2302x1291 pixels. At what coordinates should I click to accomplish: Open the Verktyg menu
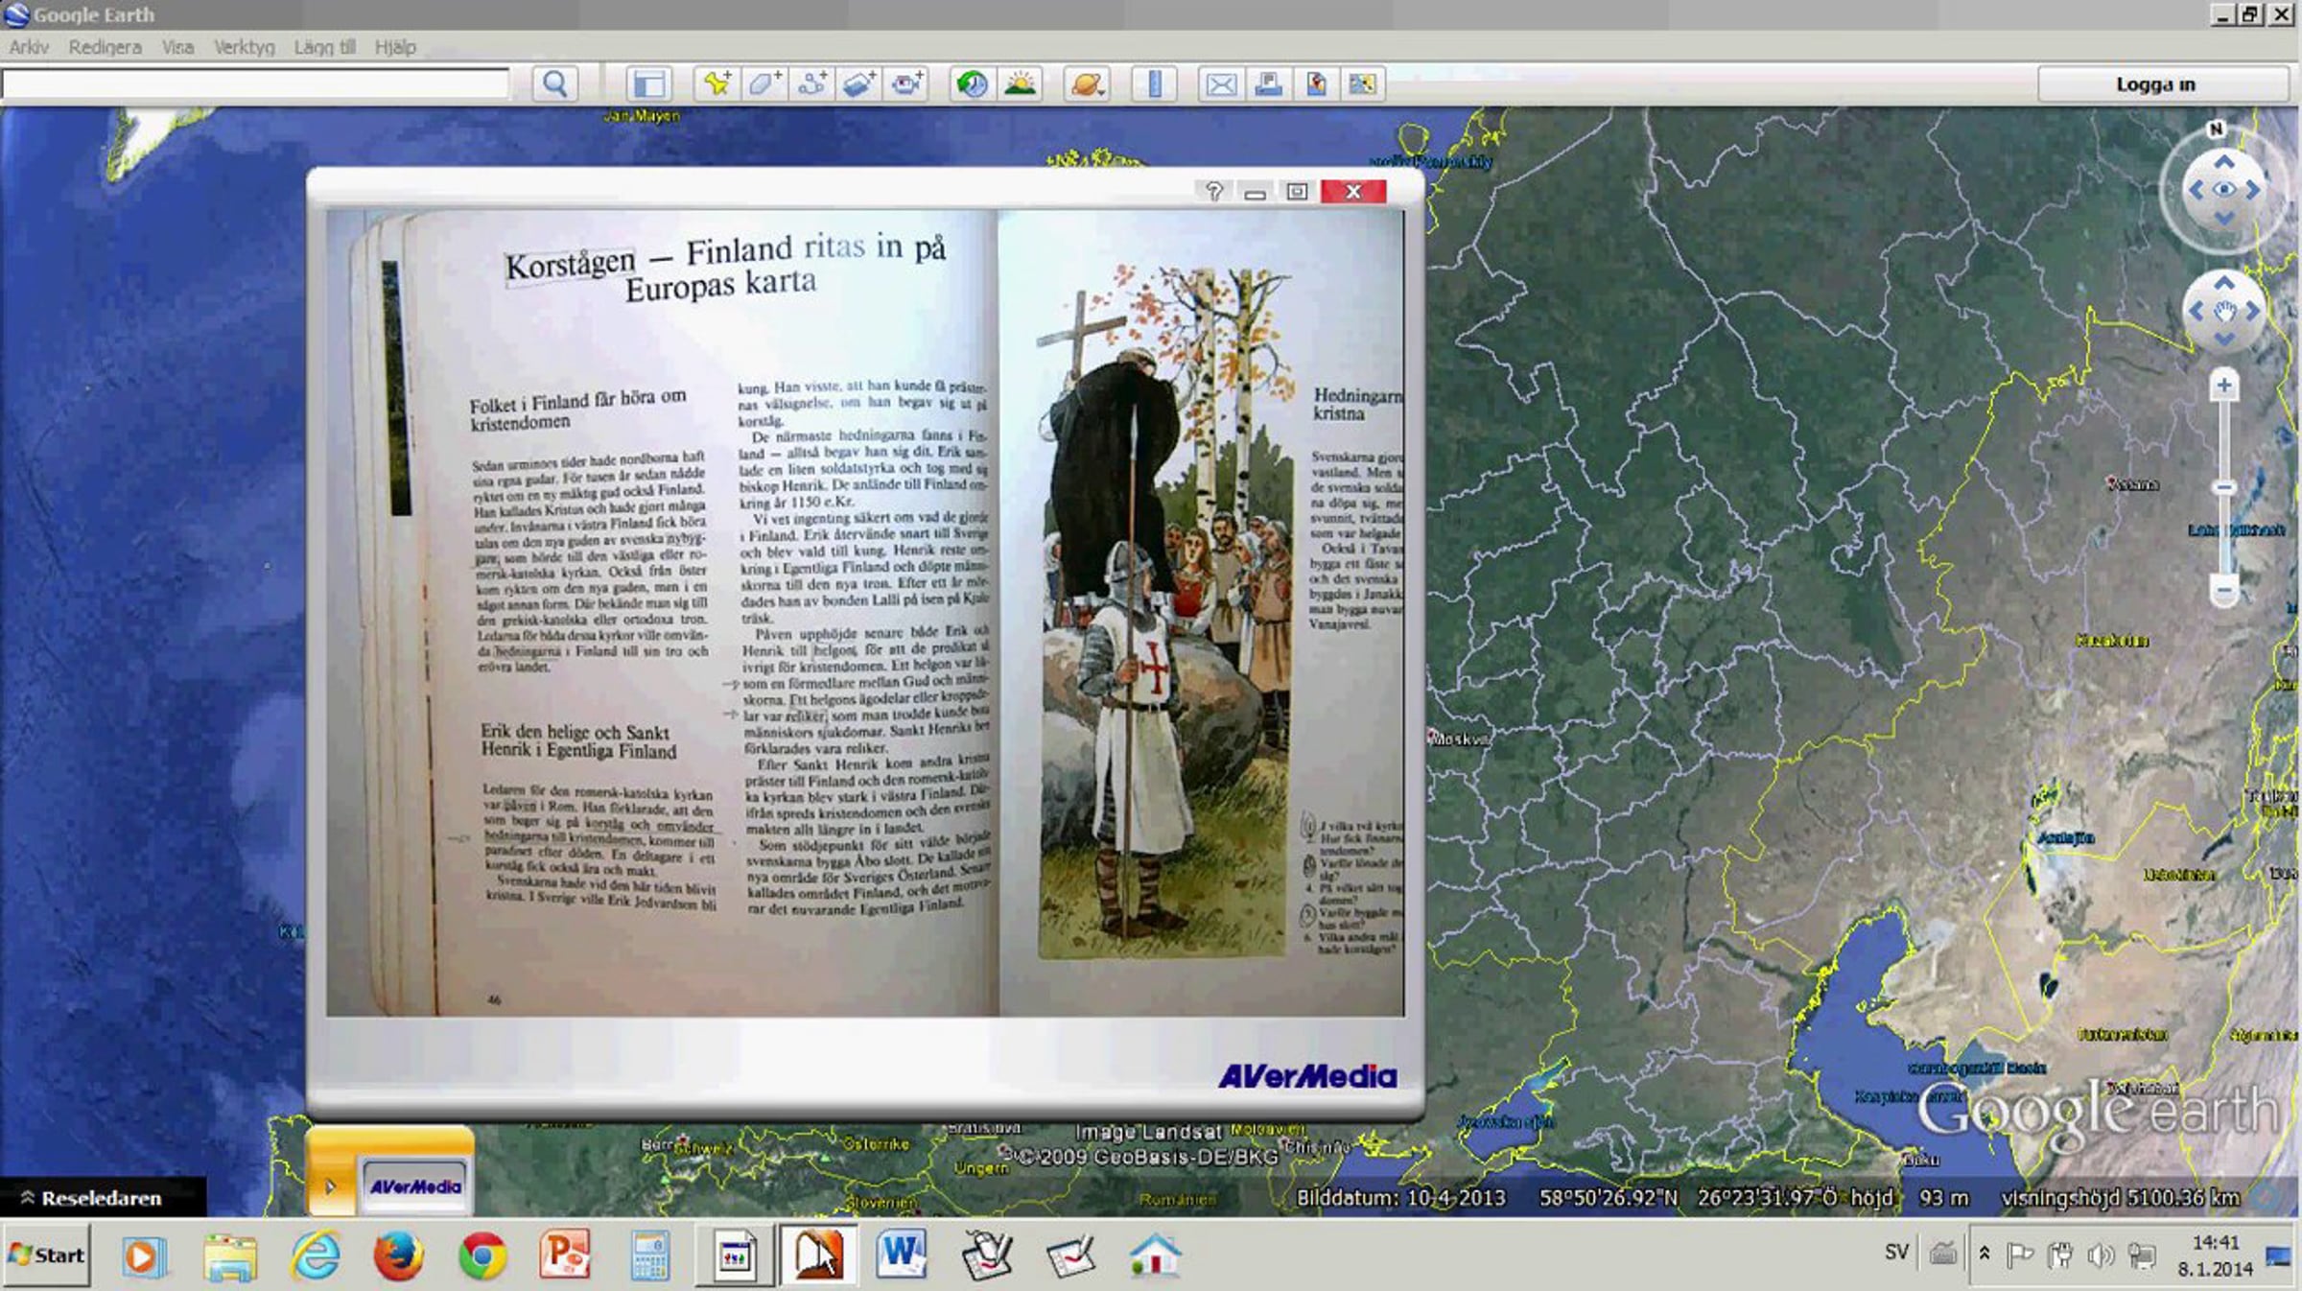click(244, 47)
